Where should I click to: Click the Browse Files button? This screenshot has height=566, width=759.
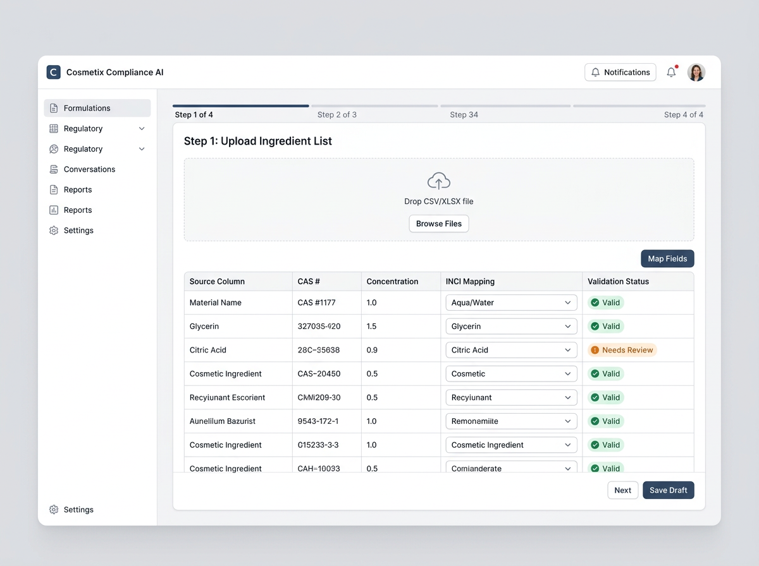(x=438, y=223)
